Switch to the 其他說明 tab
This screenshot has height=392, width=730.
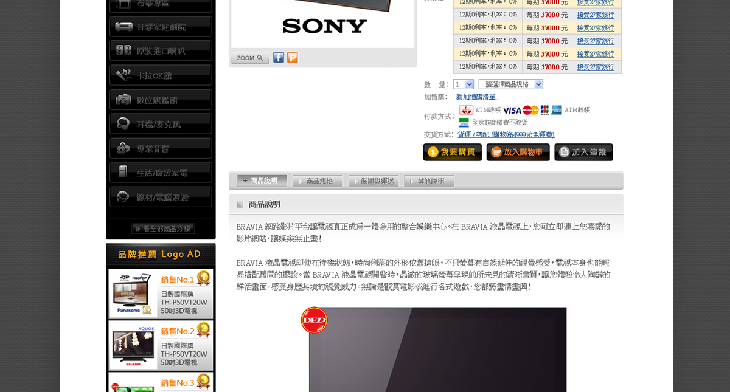coord(429,181)
